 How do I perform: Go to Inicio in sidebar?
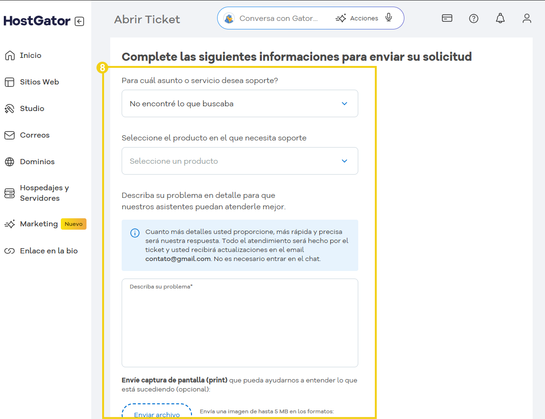point(30,56)
